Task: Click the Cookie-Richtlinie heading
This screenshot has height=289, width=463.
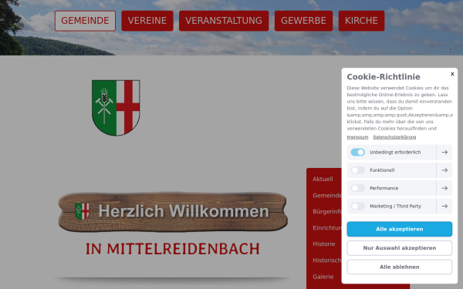Action: pos(384,76)
